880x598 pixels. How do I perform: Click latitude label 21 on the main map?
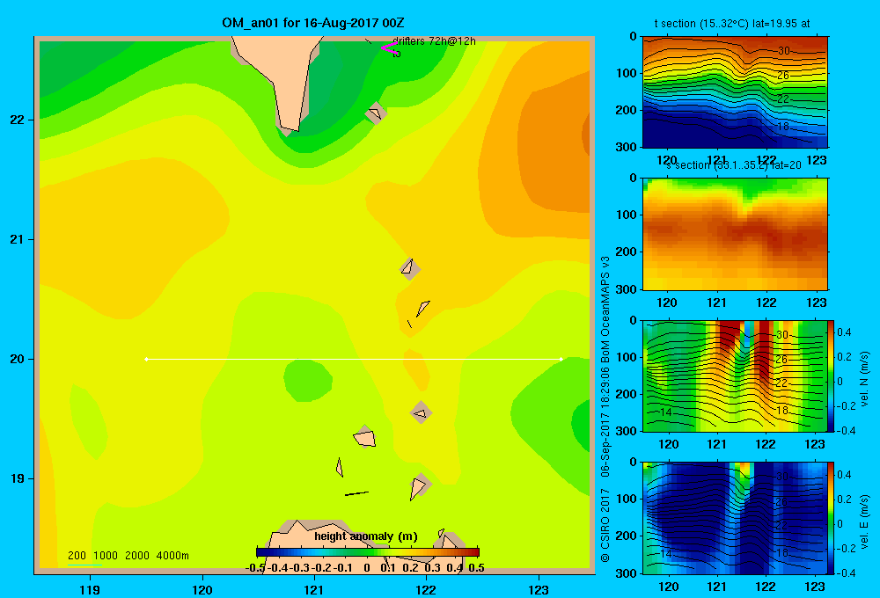pyautogui.click(x=18, y=239)
